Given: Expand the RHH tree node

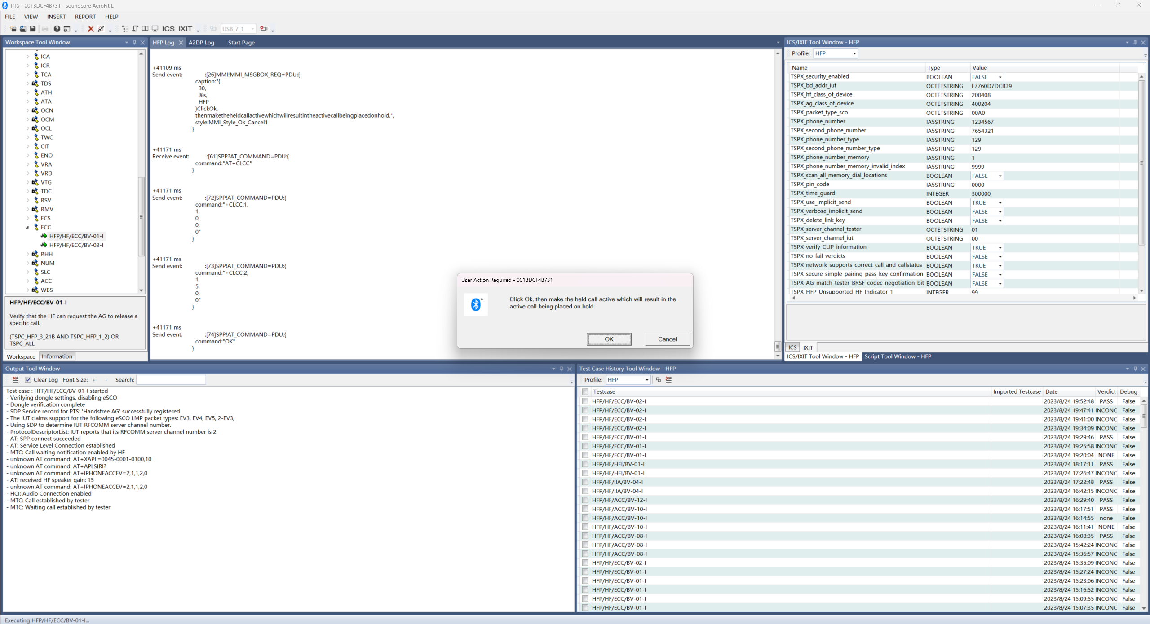Looking at the screenshot, I should (x=28, y=254).
